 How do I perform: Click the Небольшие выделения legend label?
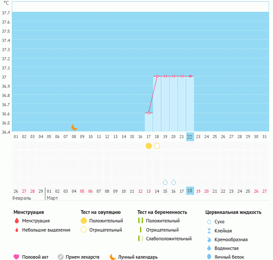coord(46,230)
